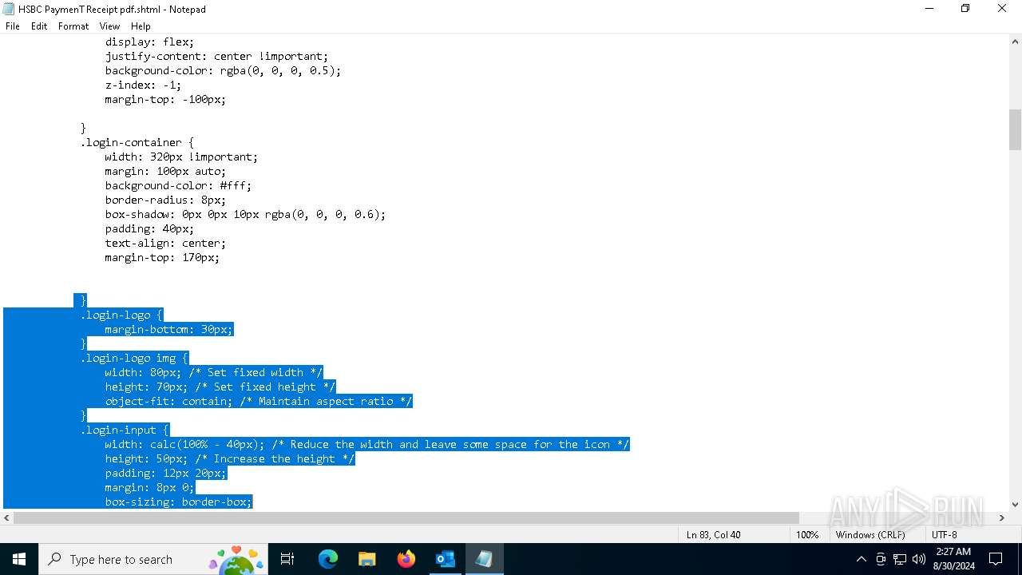Show hidden system tray icons

coord(861,559)
